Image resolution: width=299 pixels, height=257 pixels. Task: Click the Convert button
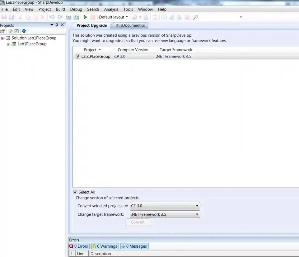[x=138, y=222]
